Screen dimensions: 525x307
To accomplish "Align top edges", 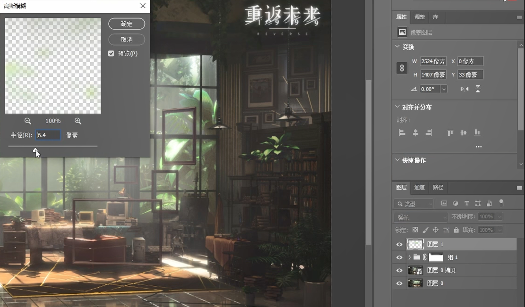I will coord(450,133).
